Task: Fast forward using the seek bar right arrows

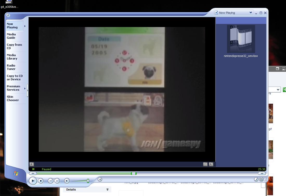Action: tap(262, 174)
